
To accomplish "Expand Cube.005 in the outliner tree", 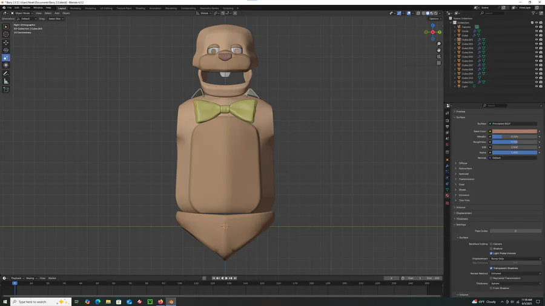I will pos(455,57).
